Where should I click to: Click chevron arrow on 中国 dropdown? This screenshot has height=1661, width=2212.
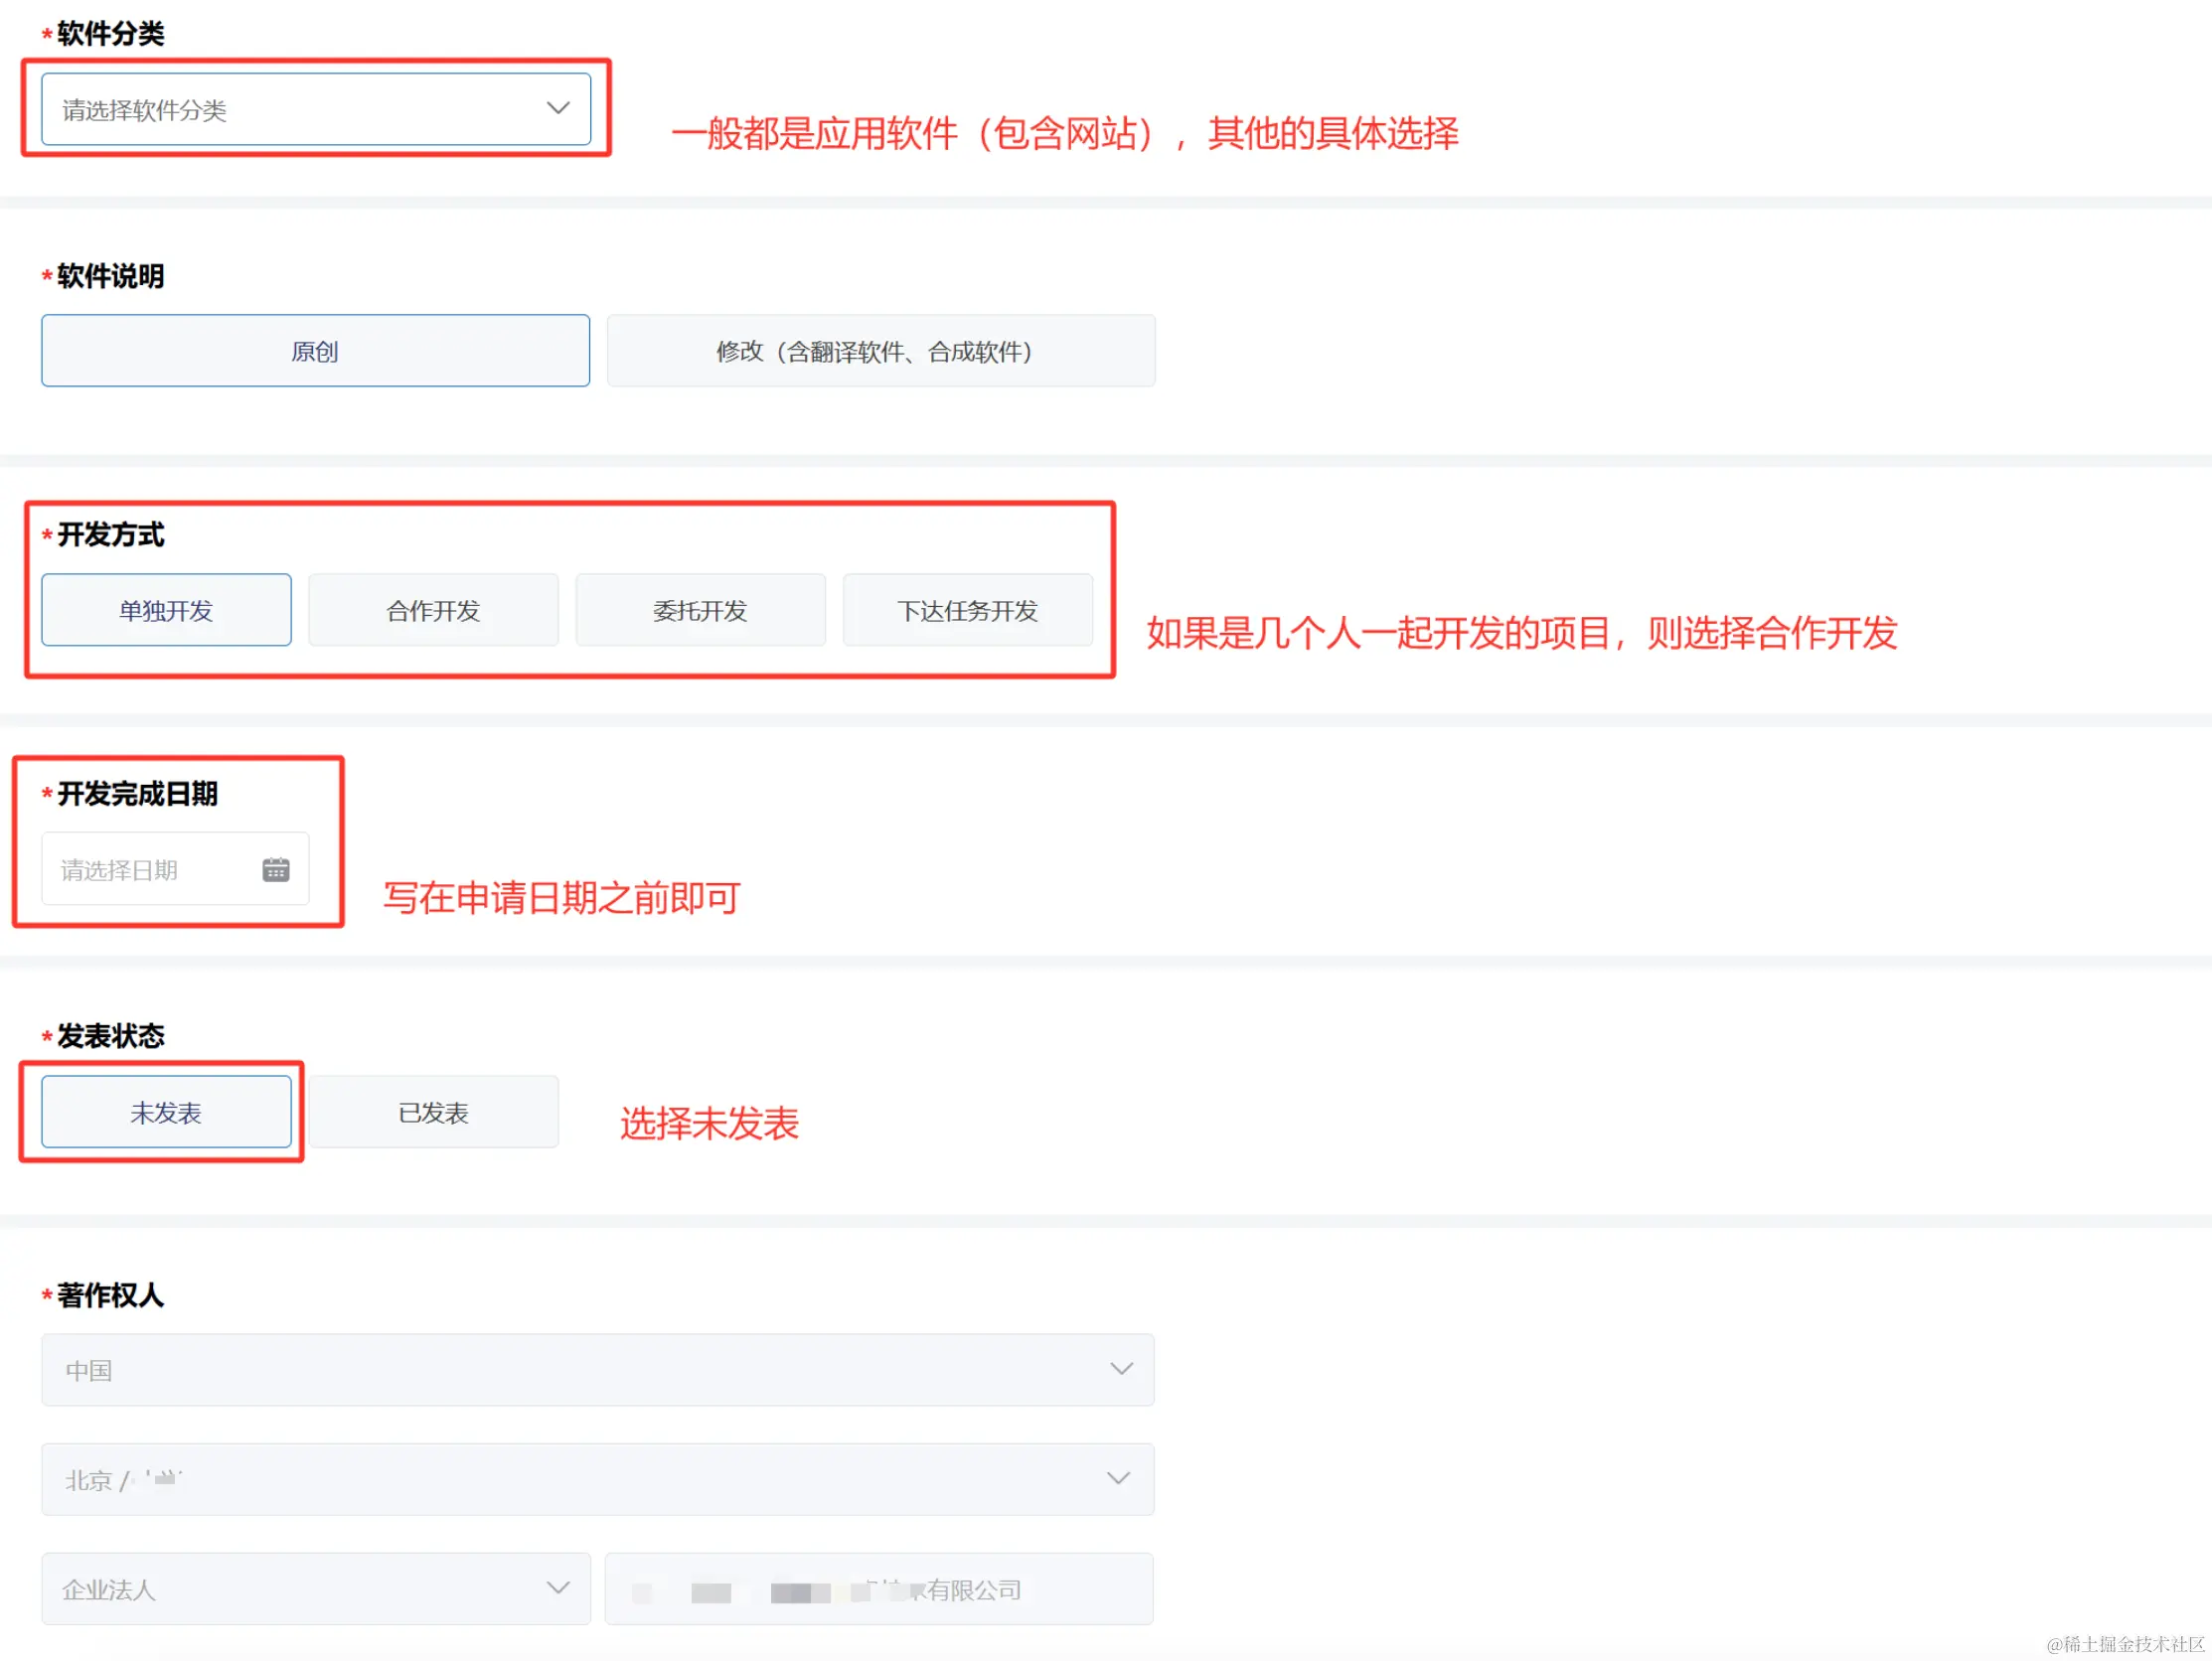(x=1121, y=1369)
